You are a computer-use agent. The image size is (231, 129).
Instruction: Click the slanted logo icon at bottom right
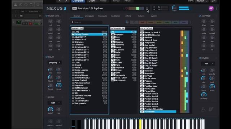(x=211, y=109)
